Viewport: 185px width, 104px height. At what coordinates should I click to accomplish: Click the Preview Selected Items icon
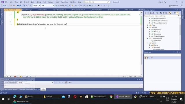(x=177, y=13)
